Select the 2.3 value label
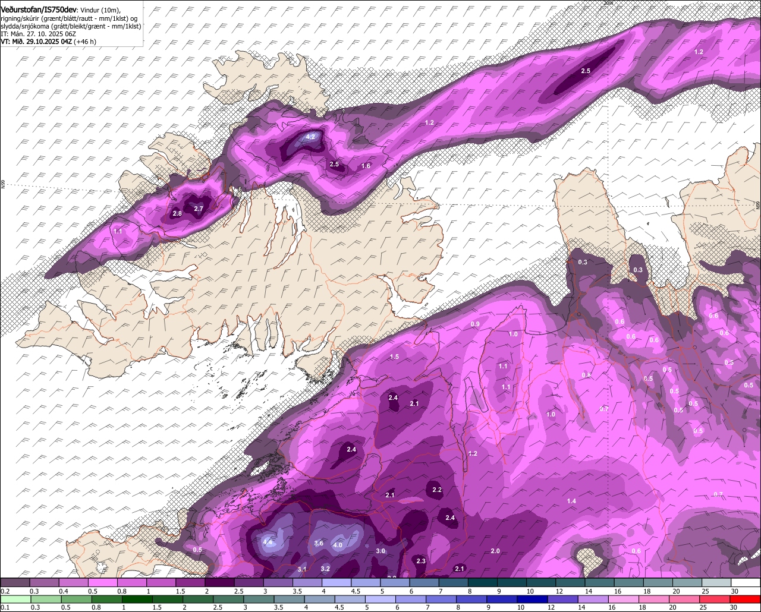The width and height of the screenshot is (761, 612). [421, 561]
